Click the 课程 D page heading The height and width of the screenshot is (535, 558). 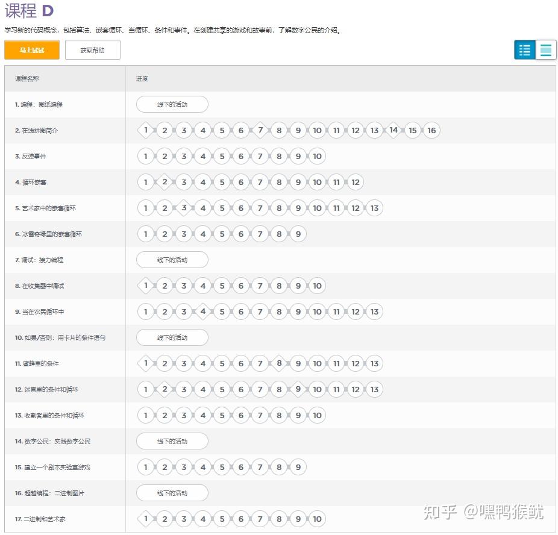click(29, 10)
